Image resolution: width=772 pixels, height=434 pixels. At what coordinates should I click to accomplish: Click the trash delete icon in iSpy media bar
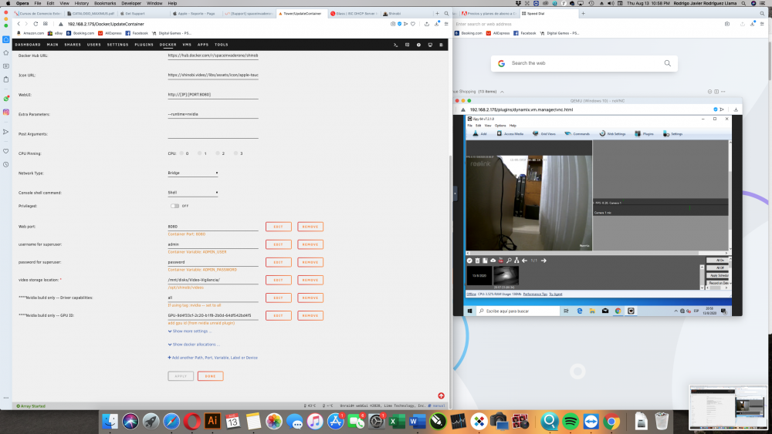[x=477, y=261]
